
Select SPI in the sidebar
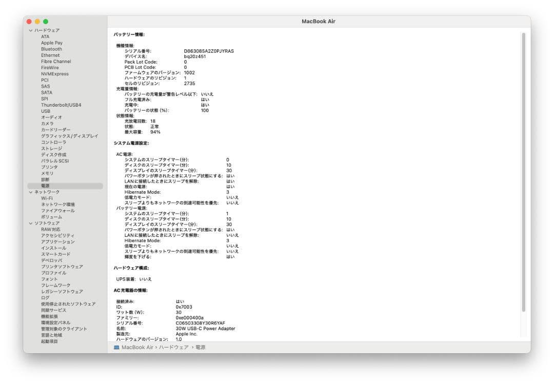[x=44, y=99]
